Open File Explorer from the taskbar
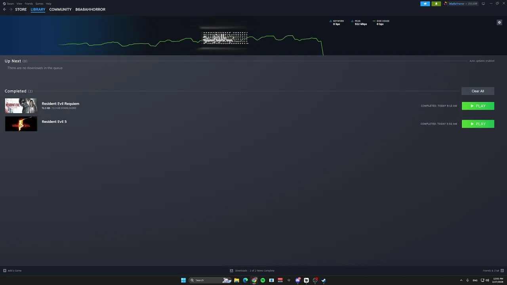 (236, 280)
